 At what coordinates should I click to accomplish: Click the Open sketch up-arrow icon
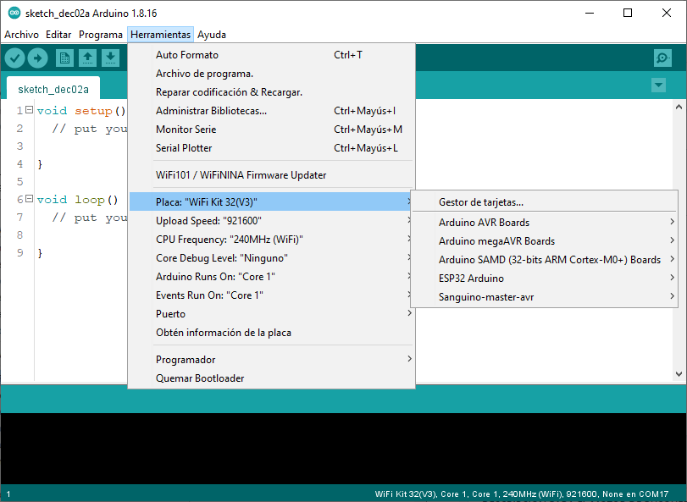pos(87,58)
